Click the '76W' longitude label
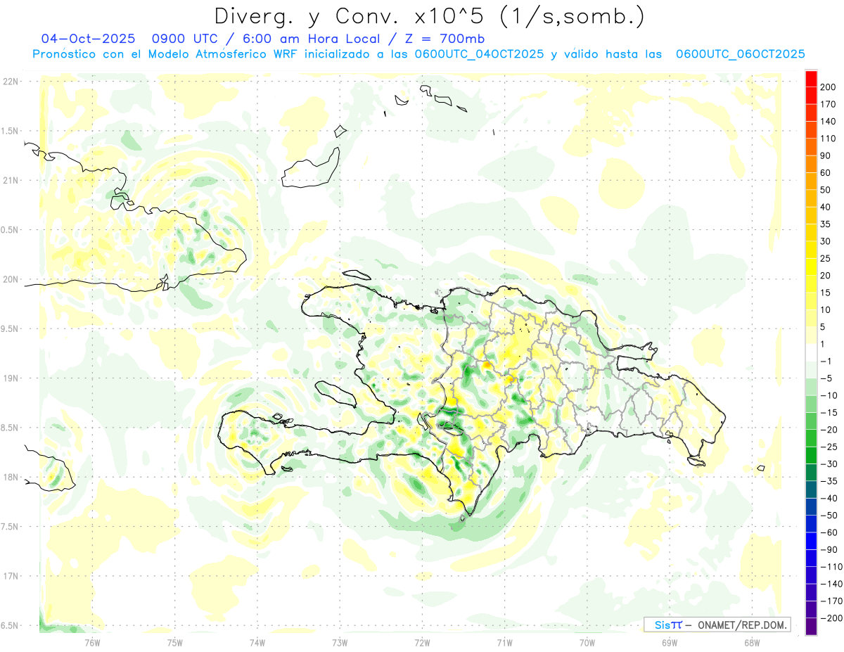 tap(93, 643)
